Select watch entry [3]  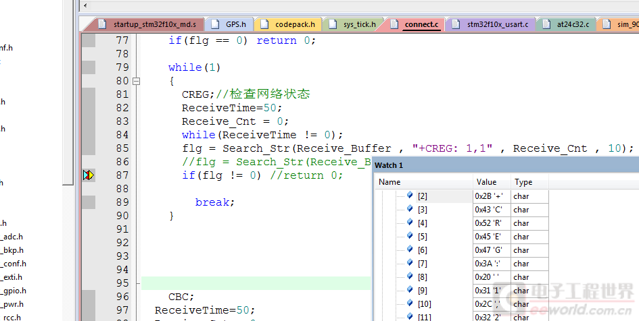pyautogui.click(x=422, y=210)
